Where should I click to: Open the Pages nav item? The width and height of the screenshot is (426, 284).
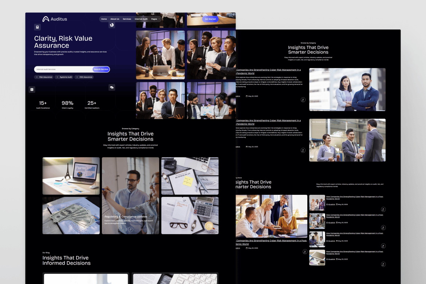pos(154,19)
